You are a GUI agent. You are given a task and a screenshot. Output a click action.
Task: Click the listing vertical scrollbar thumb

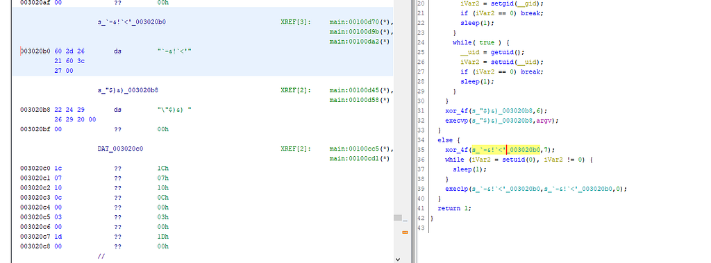pos(398,218)
